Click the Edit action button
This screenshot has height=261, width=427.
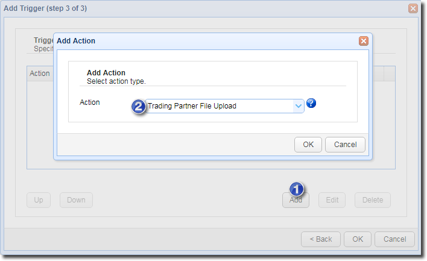coord(332,200)
